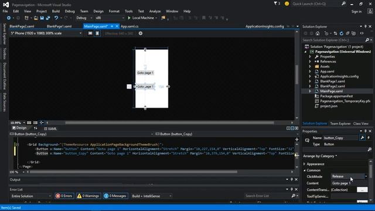The image size is (375, 211).
Task: Click Solution Explorer Home icon
Action: pyautogui.click(x=318, y=33)
